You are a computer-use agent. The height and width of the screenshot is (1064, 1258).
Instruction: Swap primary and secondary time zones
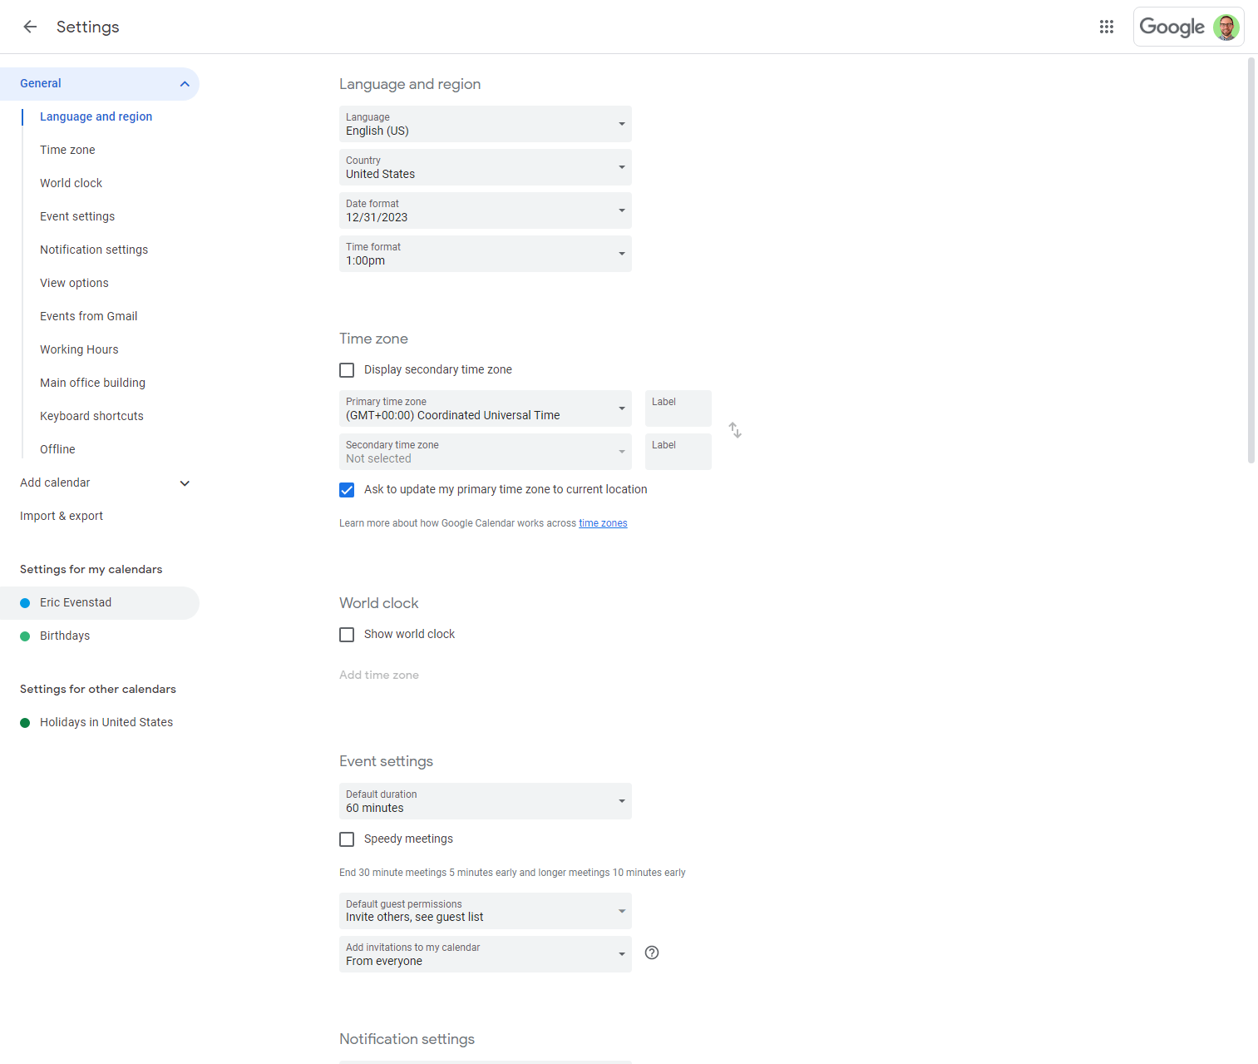pyautogui.click(x=735, y=430)
